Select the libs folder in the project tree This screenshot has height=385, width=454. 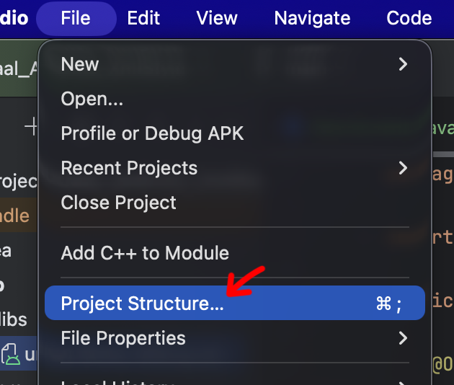pyautogui.click(x=14, y=319)
